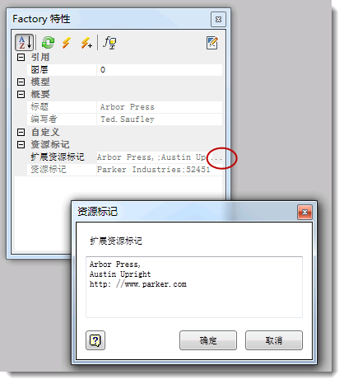Open the ellipsis button for 扩展资源标记
344x384 pixels.
(216, 157)
